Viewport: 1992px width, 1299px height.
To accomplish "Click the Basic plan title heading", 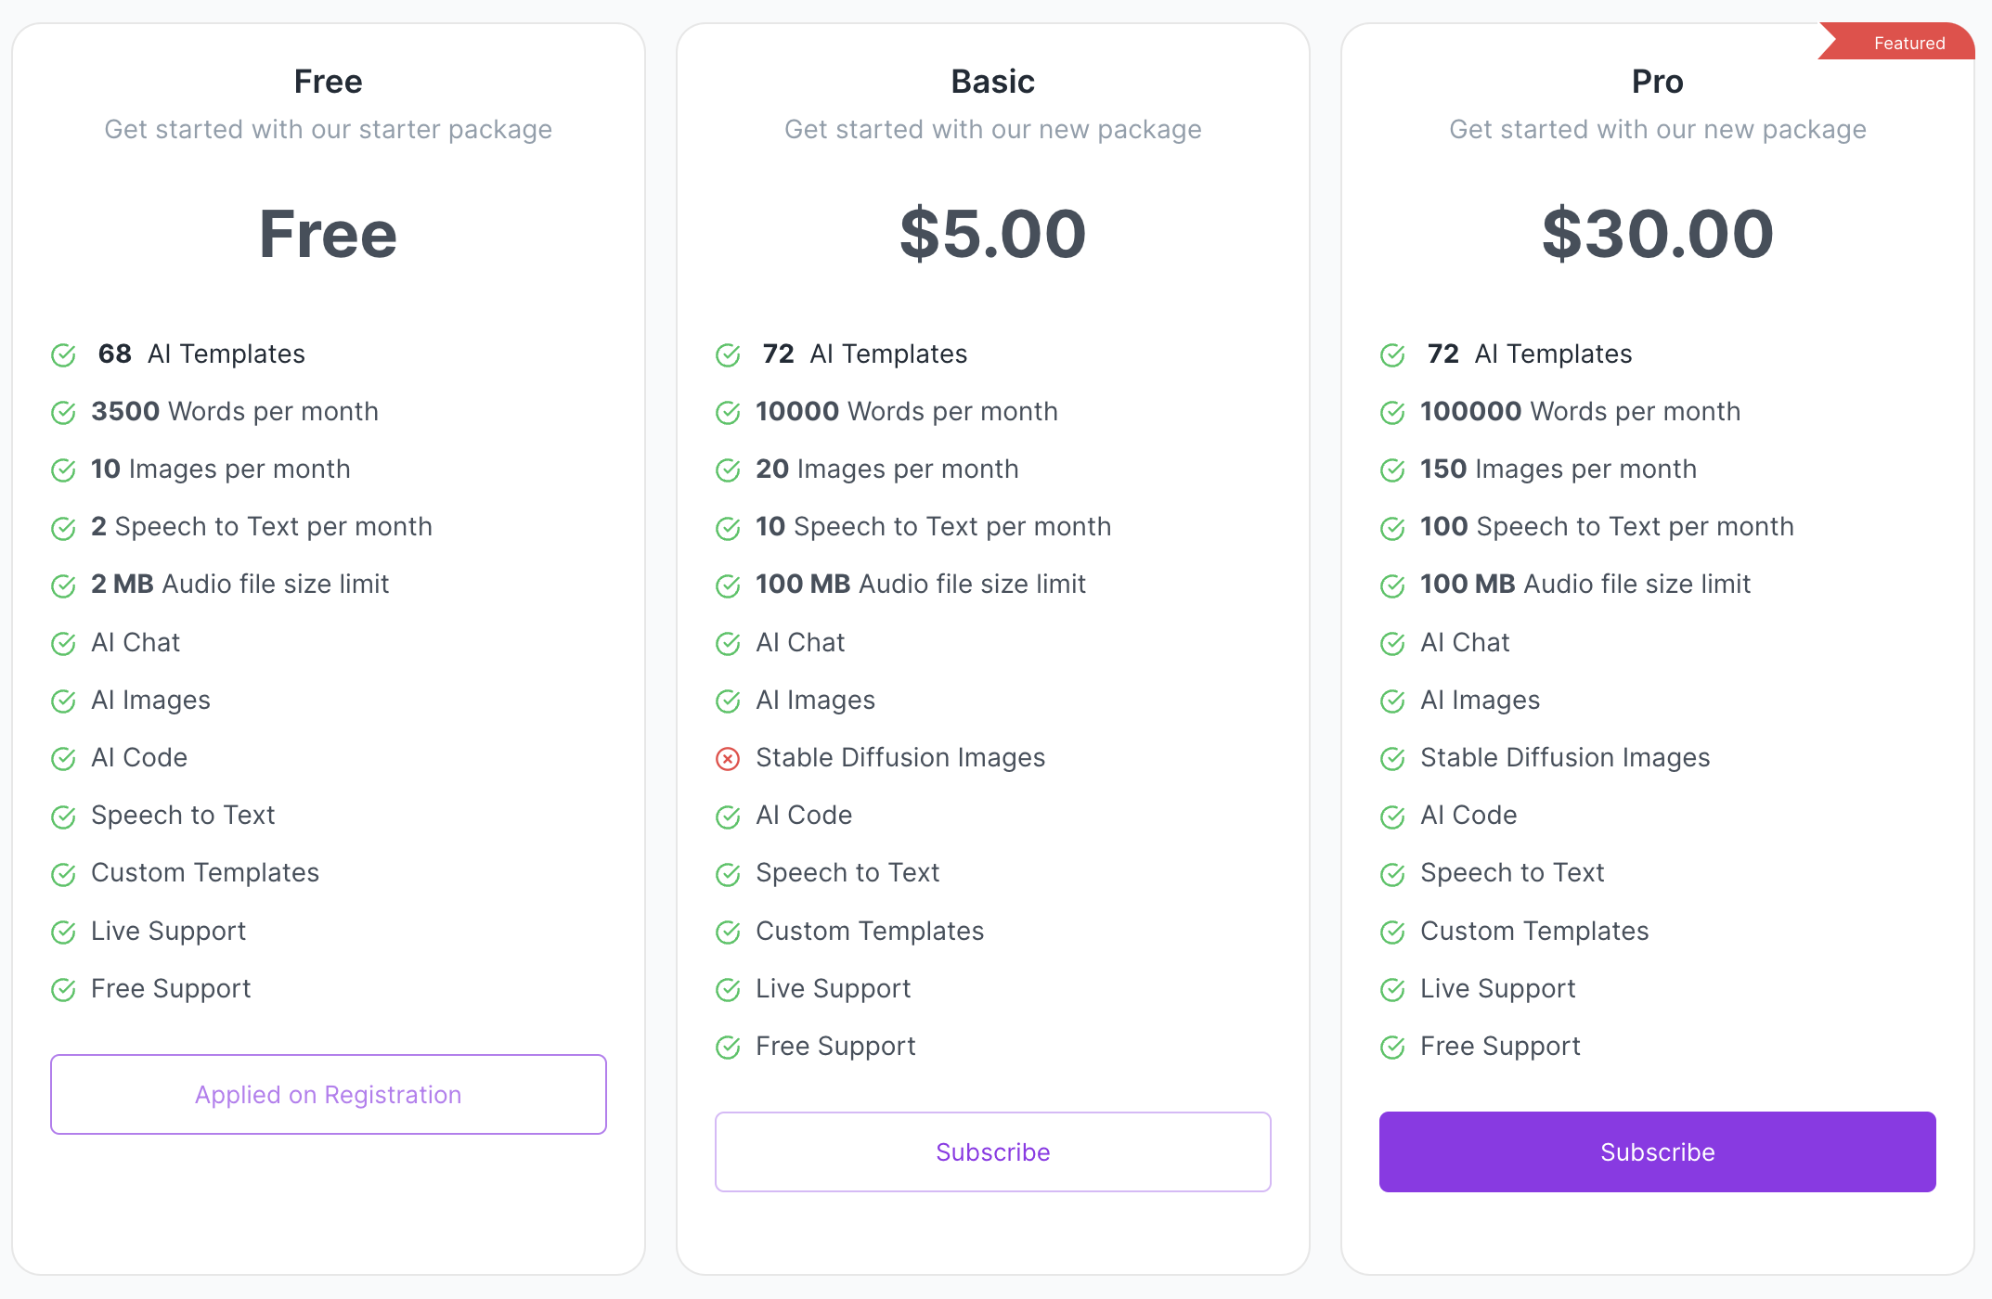I will coord(992,82).
